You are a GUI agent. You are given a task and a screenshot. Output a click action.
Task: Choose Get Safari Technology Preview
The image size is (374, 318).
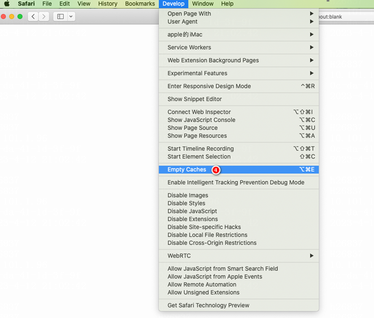coord(239,305)
